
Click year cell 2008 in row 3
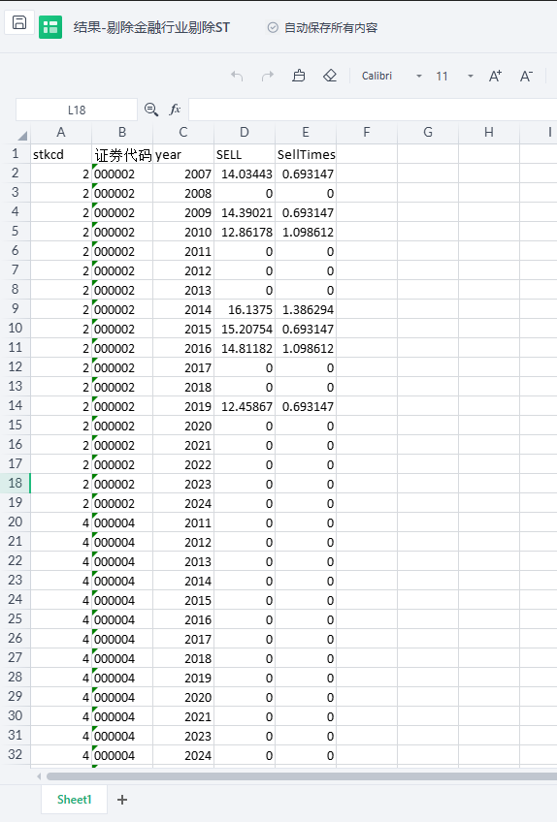click(182, 193)
